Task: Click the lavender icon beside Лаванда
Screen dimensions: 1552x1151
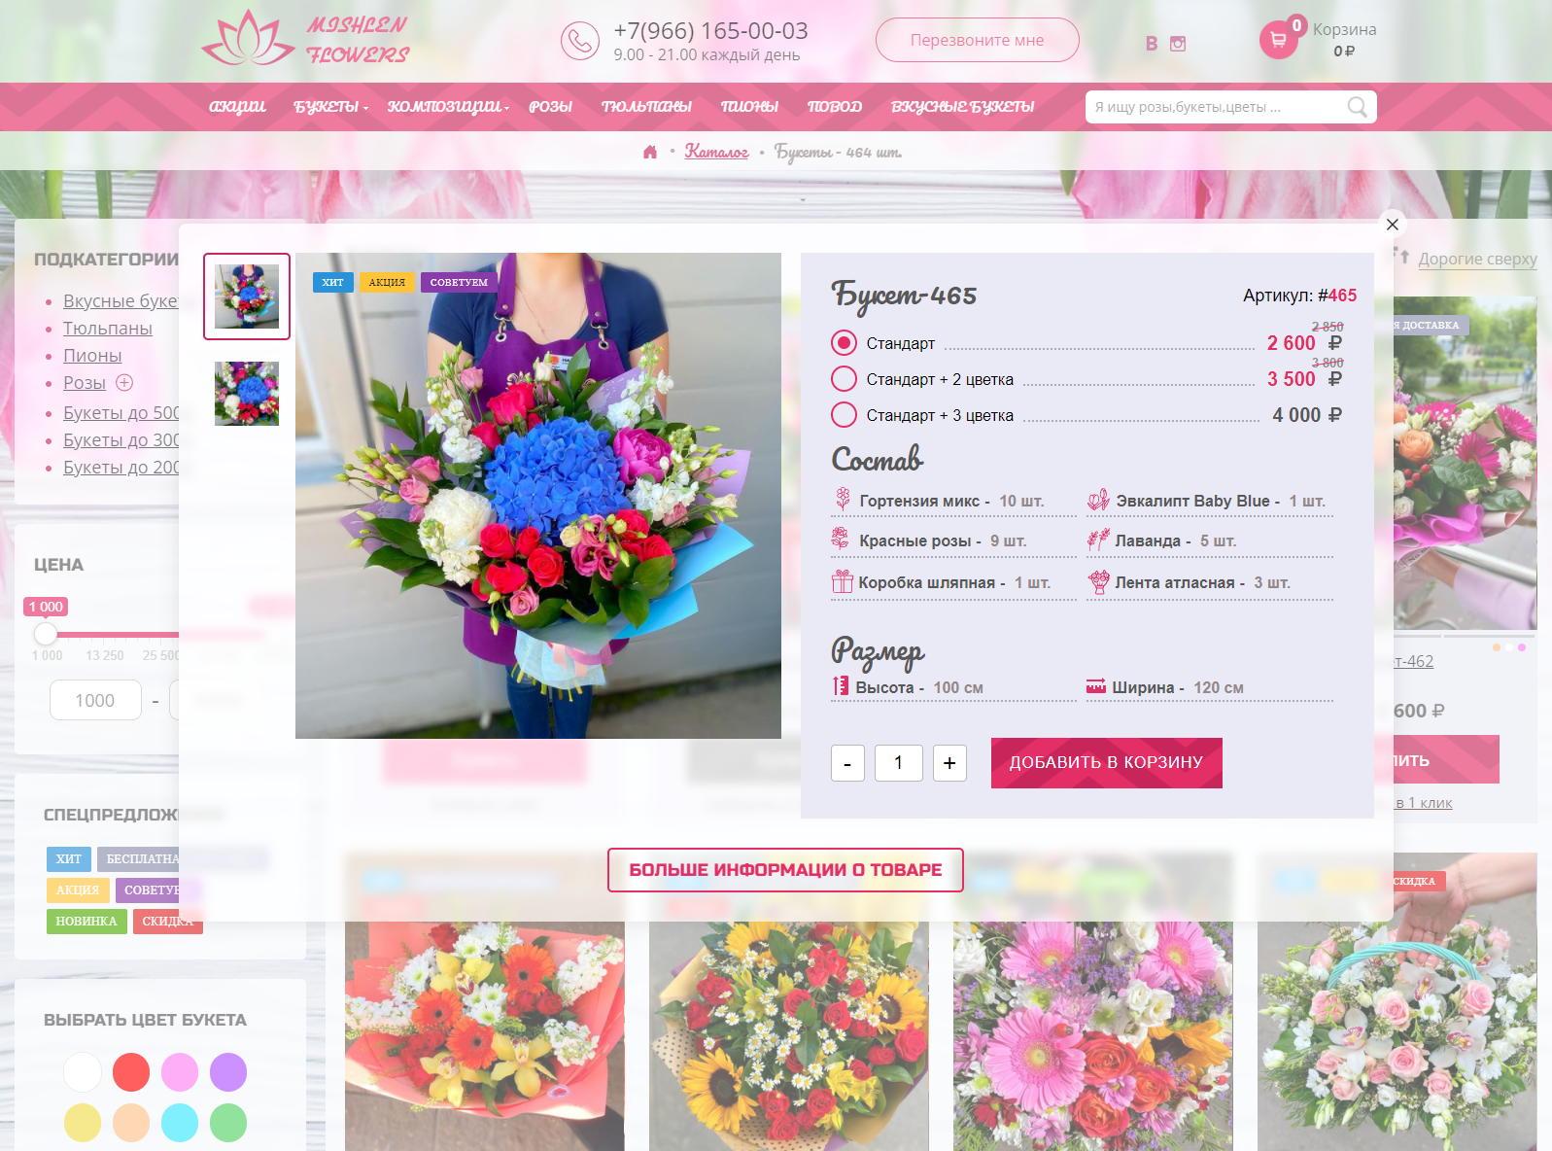Action: [x=1098, y=540]
